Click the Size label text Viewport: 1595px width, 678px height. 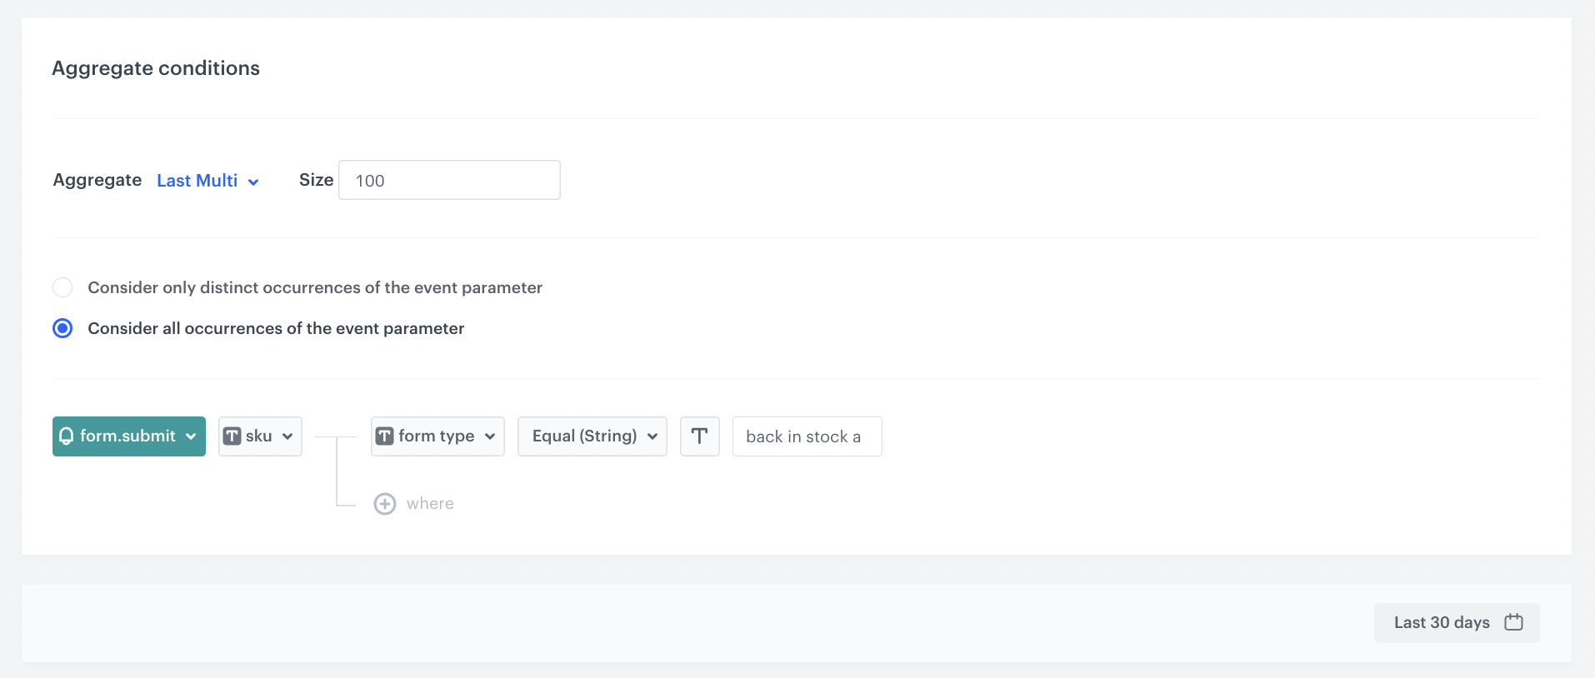pyautogui.click(x=317, y=180)
